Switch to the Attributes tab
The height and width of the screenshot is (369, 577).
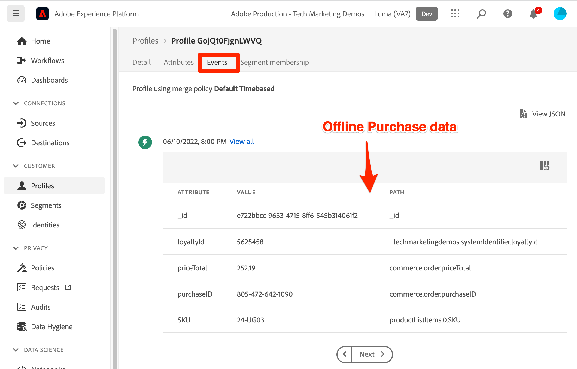click(x=179, y=62)
